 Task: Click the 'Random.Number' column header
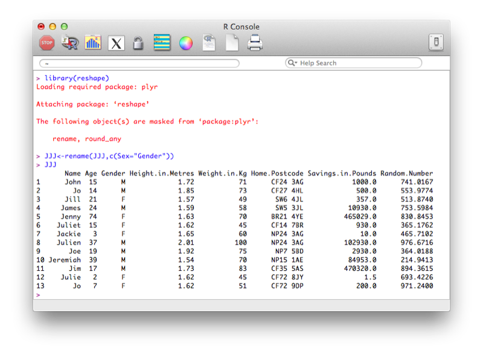[x=406, y=173]
